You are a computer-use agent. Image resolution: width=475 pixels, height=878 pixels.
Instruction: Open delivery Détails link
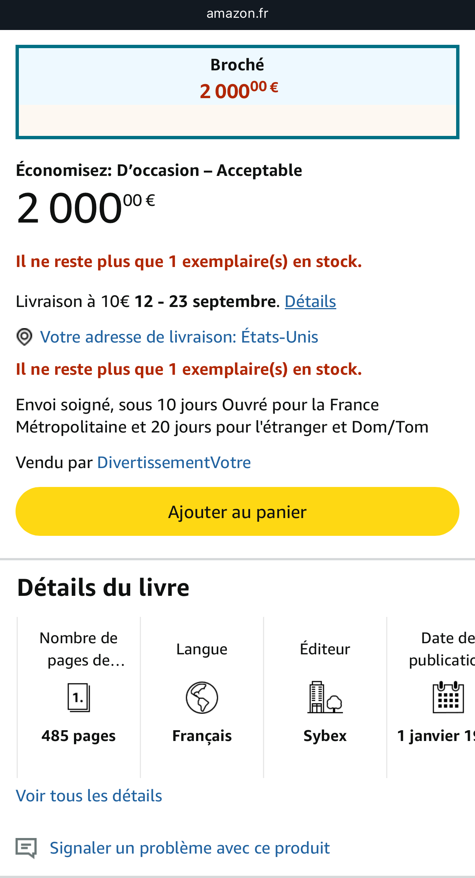point(310,301)
